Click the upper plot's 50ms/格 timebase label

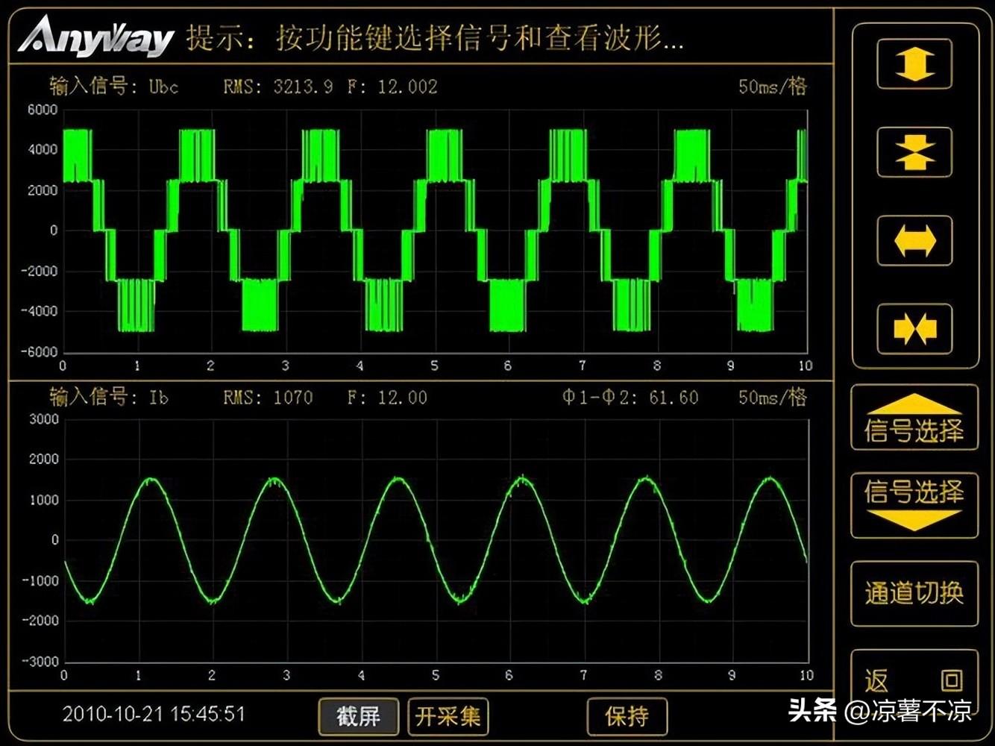pyautogui.click(x=772, y=87)
